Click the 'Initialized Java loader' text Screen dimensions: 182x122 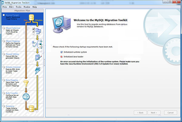[73, 57]
